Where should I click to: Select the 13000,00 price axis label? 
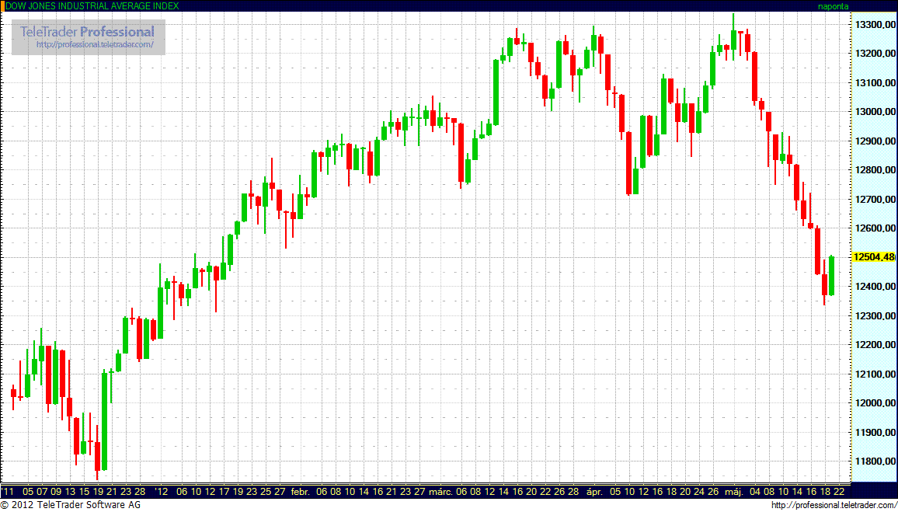[875, 112]
